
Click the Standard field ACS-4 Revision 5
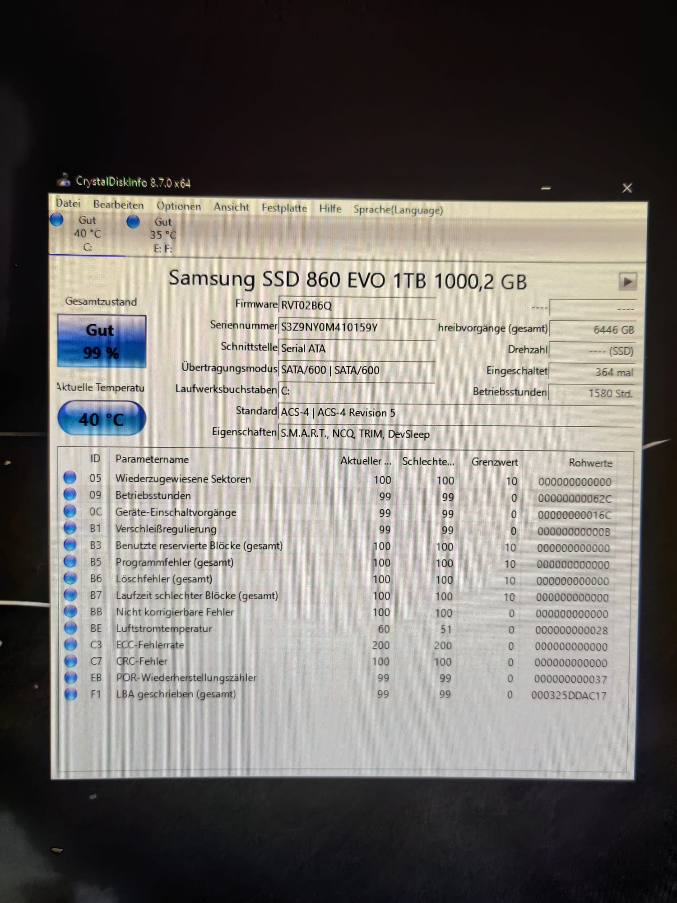point(456,413)
